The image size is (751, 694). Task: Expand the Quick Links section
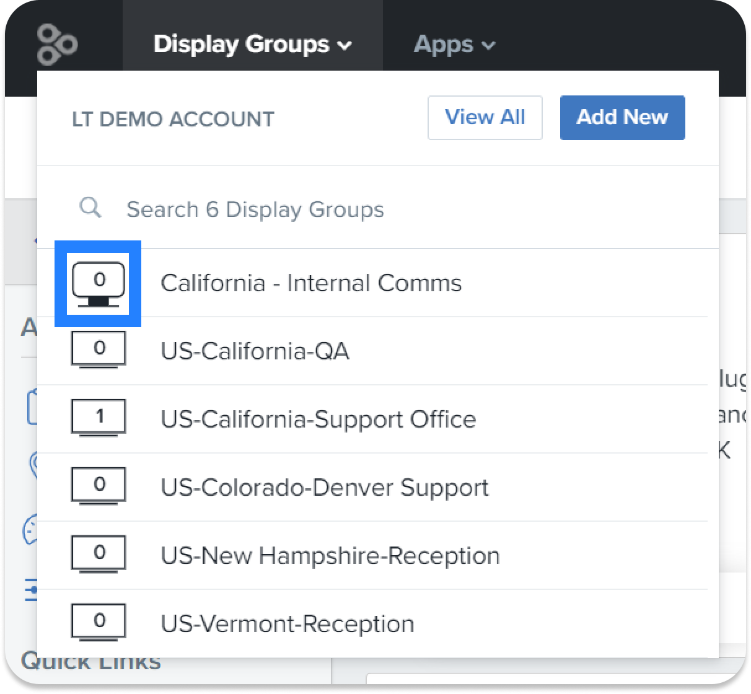pyautogui.click(x=92, y=661)
